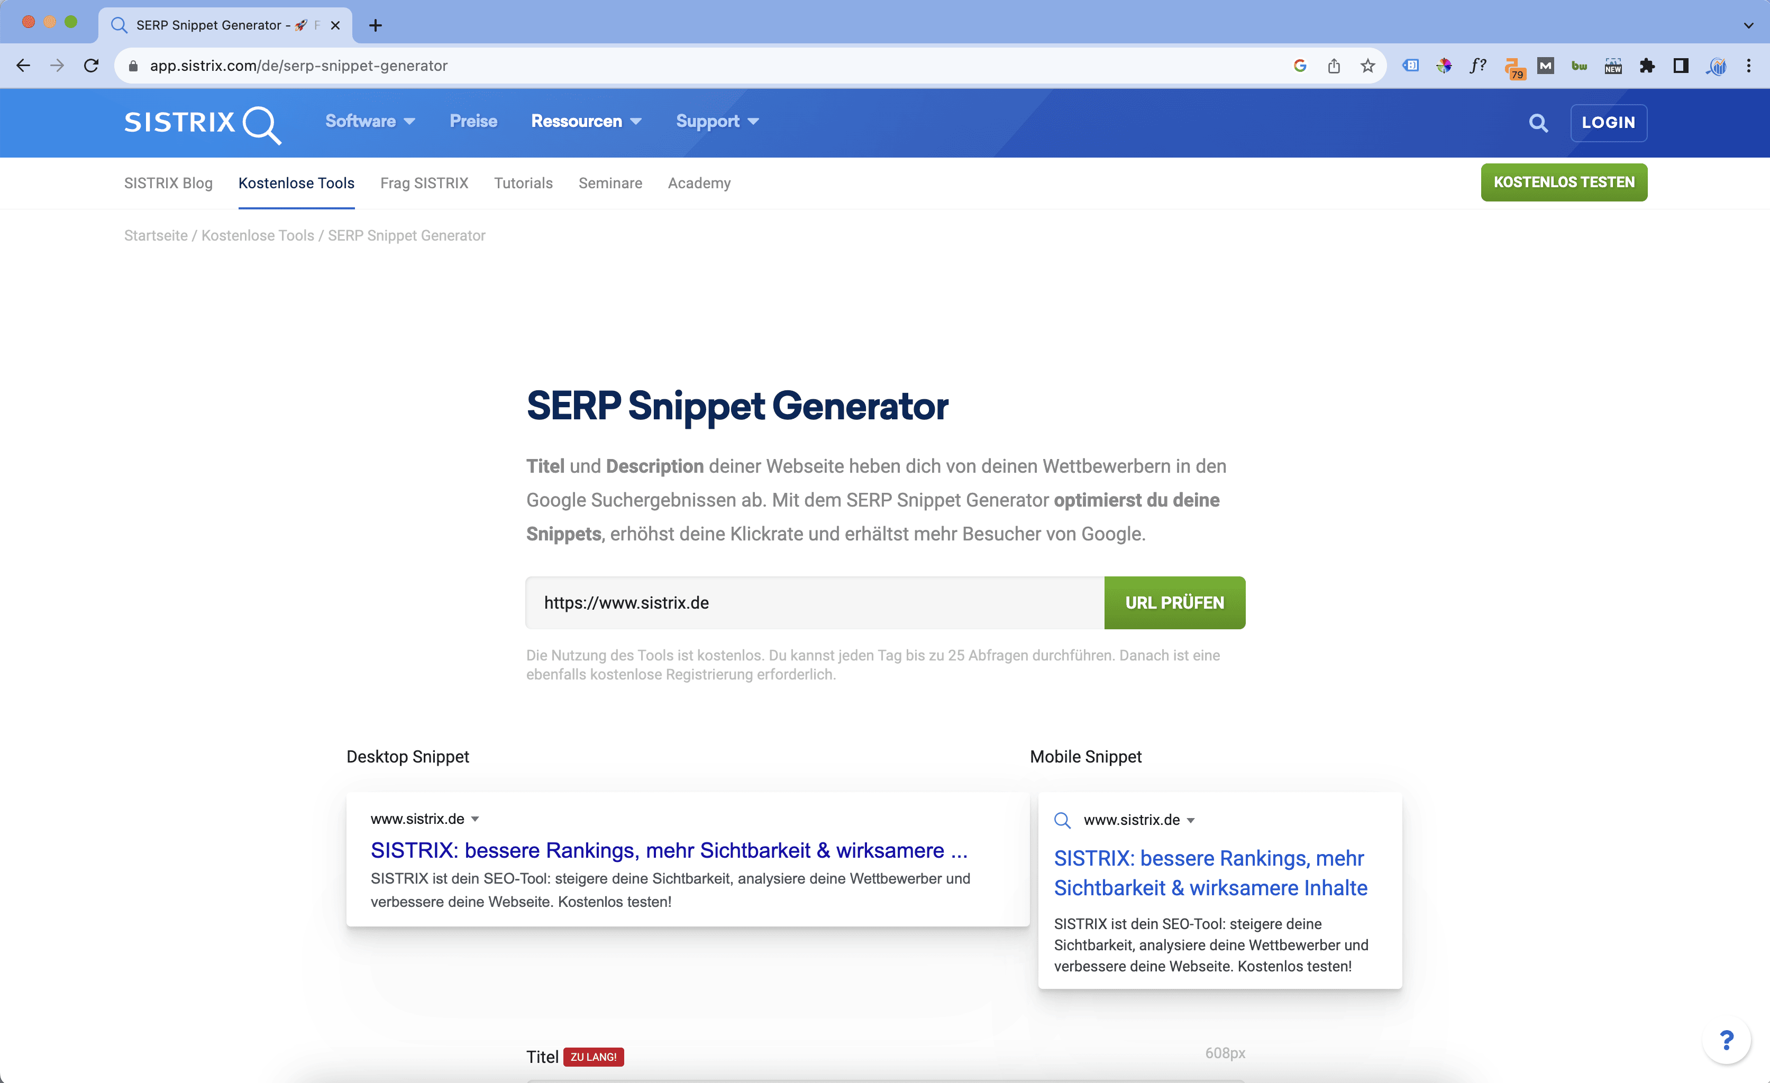Expand the Support dropdown menu

point(717,122)
